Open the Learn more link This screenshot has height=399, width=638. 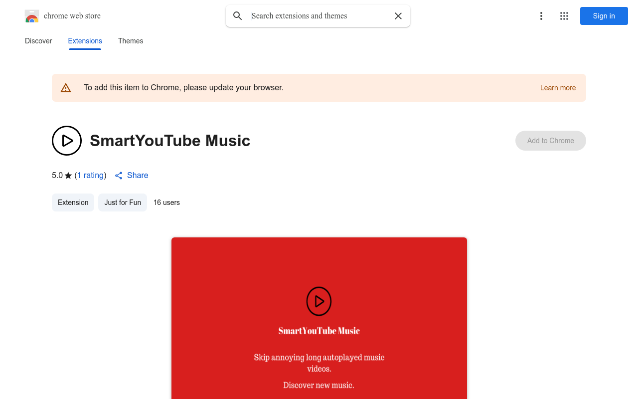(558, 88)
